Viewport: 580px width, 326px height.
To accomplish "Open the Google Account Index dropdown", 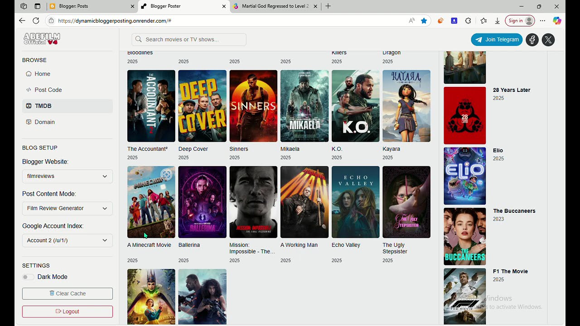I will [x=67, y=240].
